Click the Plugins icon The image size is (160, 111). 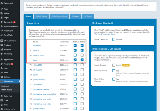point(2,64)
